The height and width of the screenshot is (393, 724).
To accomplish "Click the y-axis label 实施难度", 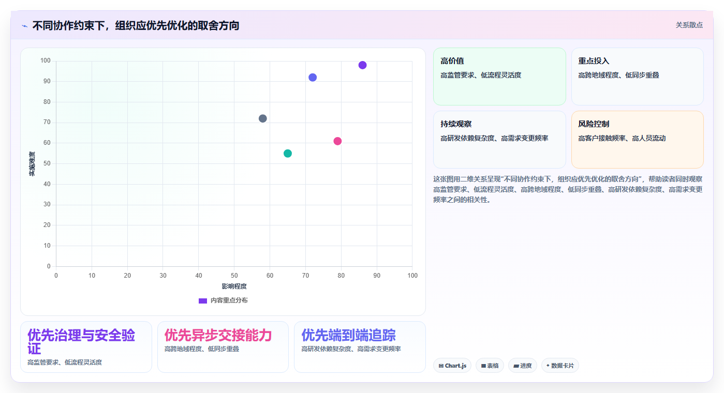I will point(32,163).
